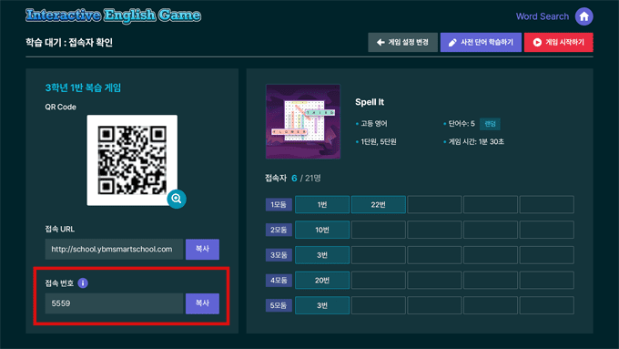Click the QR Code label
Viewport: 619px width, 349px height.
coord(60,107)
